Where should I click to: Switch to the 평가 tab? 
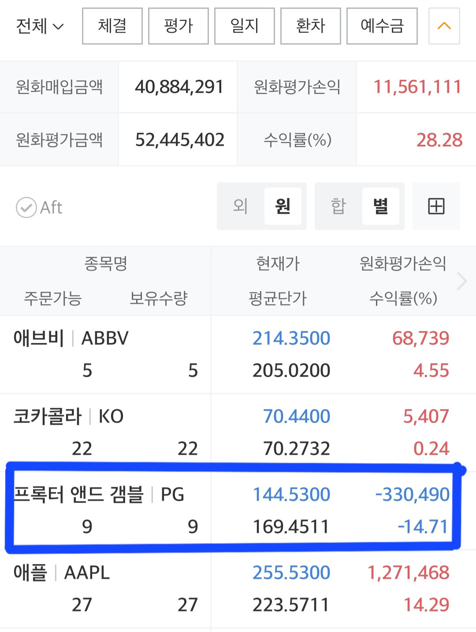tap(178, 26)
